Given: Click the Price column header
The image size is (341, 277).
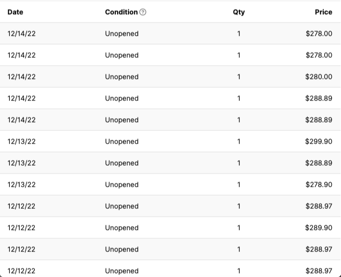Looking at the screenshot, I should pyautogui.click(x=323, y=12).
